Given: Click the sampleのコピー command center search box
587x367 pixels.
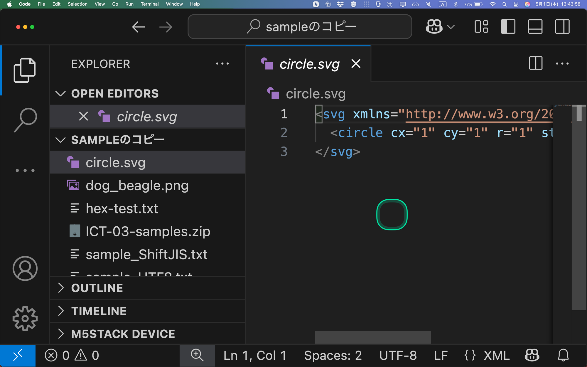Looking at the screenshot, I should click(x=300, y=27).
